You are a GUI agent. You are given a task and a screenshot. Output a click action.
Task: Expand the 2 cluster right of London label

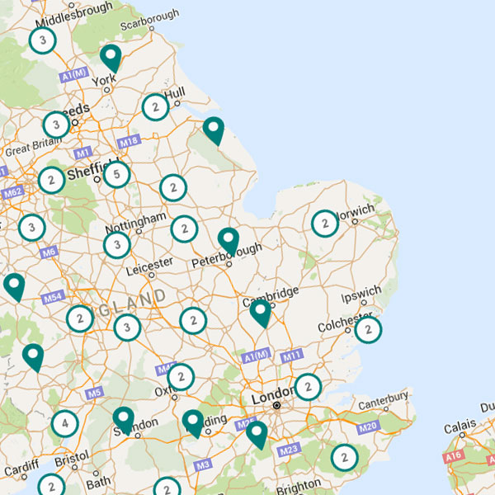(308, 387)
